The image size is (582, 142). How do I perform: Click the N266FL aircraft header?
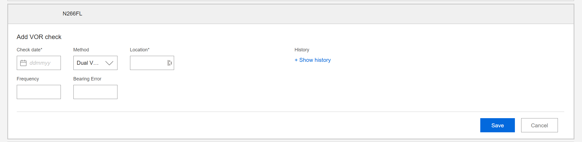pos(72,14)
